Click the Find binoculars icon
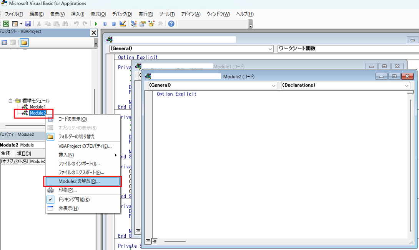 65,24
